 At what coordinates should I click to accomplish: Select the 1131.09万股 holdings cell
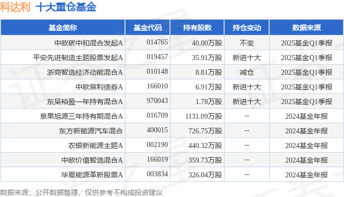203,116
